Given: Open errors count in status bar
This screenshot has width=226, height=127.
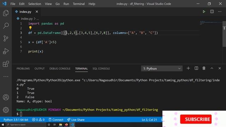Looking at the screenshot, I should 35,120.
